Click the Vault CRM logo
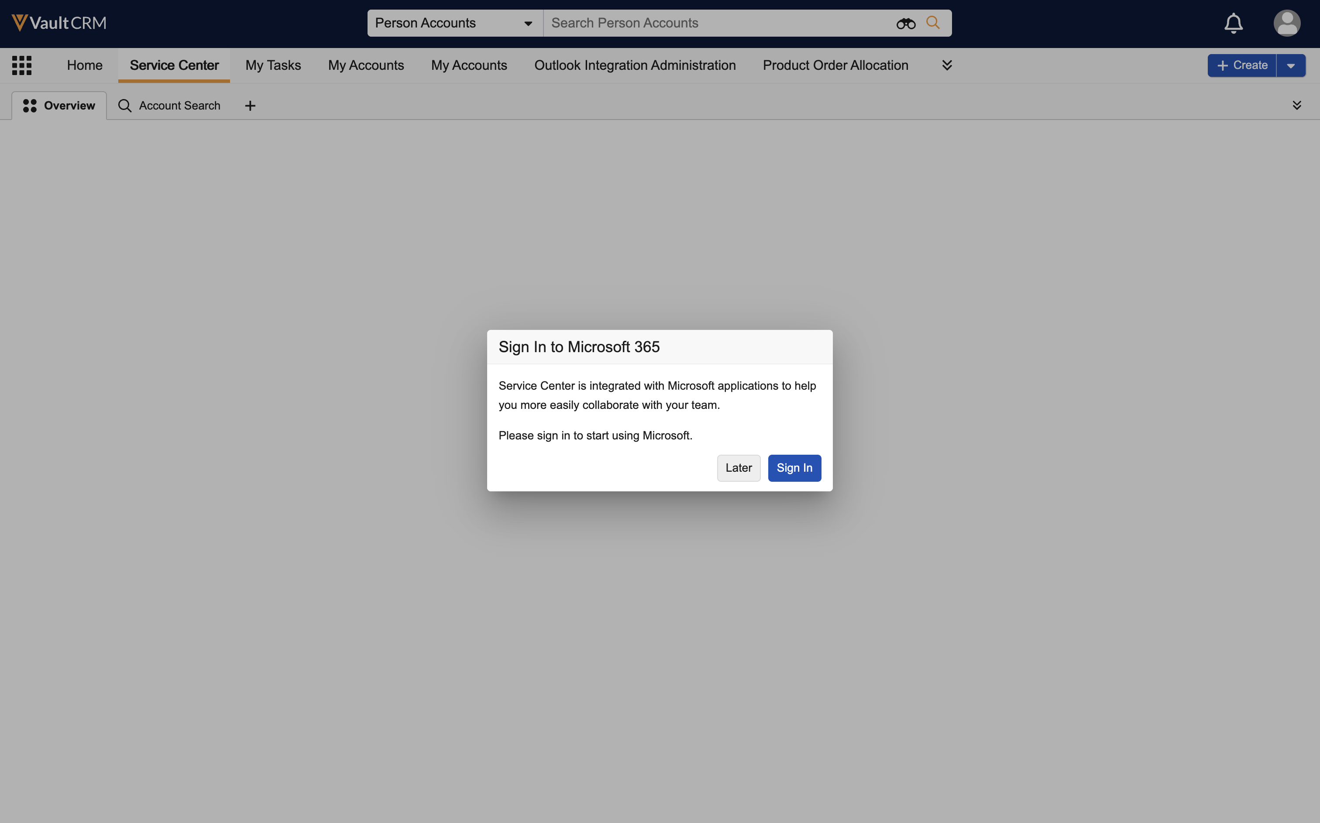Screen dimensions: 1320x823 (59, 23)
